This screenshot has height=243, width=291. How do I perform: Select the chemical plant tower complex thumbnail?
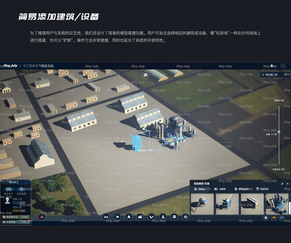277,204
